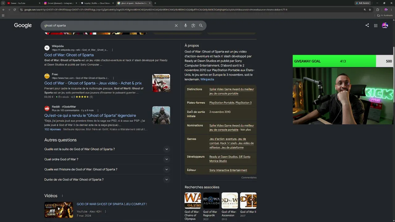395x222 pixels.
Task: Open Google Lens image search icon
Action: tap(193, 26)
